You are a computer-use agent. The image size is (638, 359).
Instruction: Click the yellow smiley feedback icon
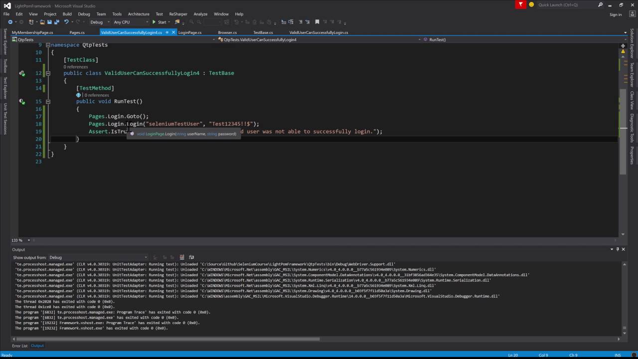(531, 4)
